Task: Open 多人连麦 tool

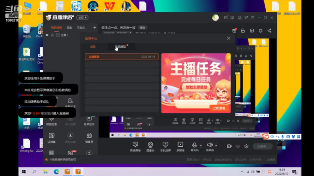Action: (70, 121)
